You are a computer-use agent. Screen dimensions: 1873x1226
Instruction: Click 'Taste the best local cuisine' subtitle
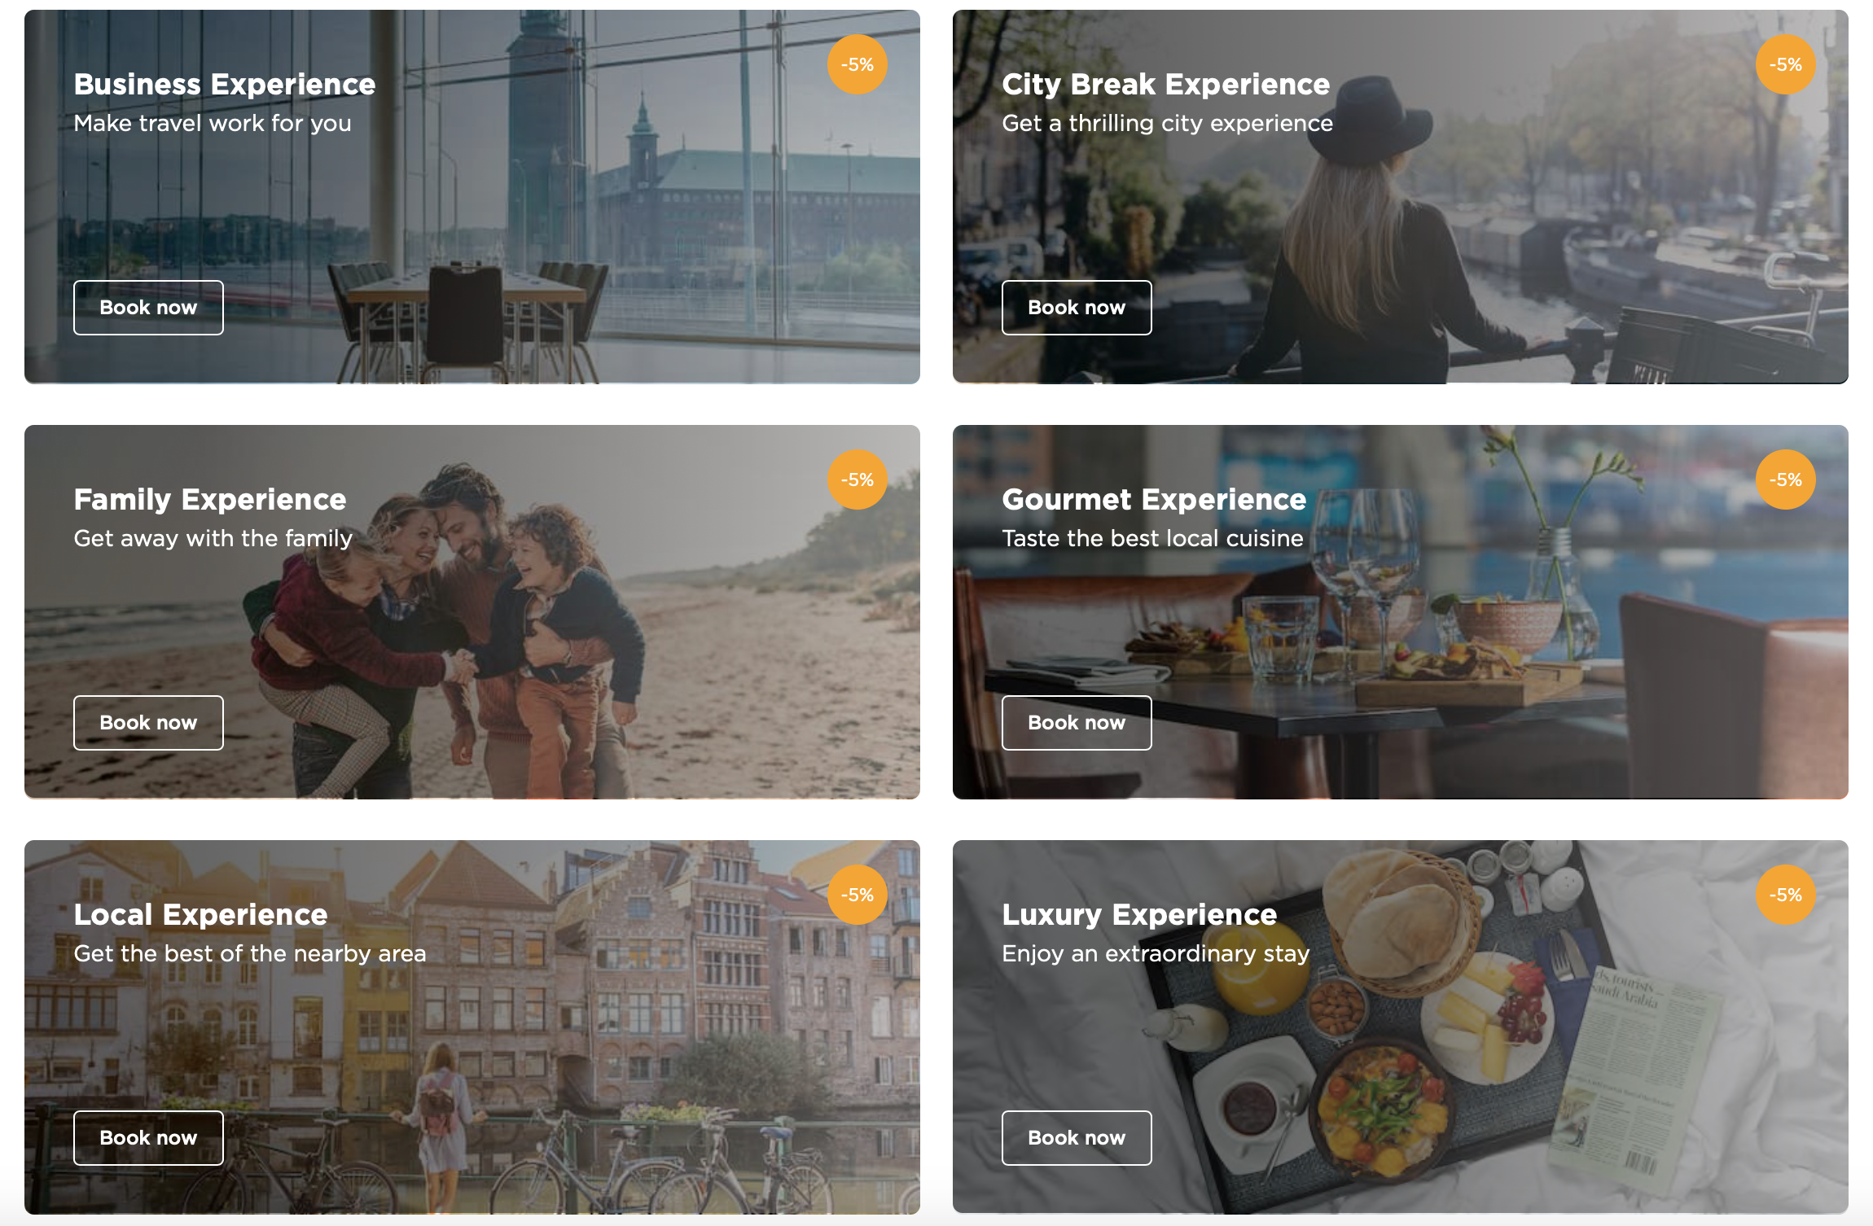click(x=1152, y=539)
